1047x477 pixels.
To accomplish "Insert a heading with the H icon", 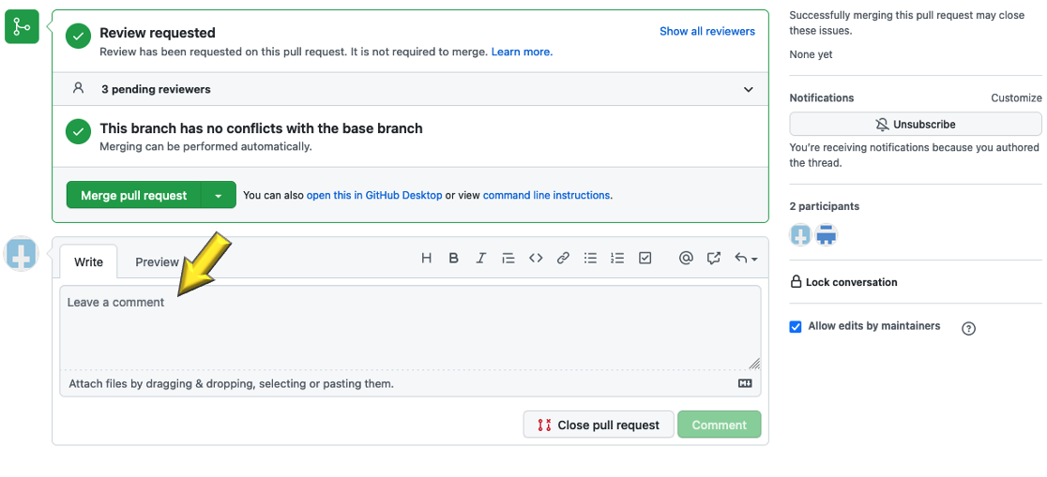I will (x=426, y=259).
